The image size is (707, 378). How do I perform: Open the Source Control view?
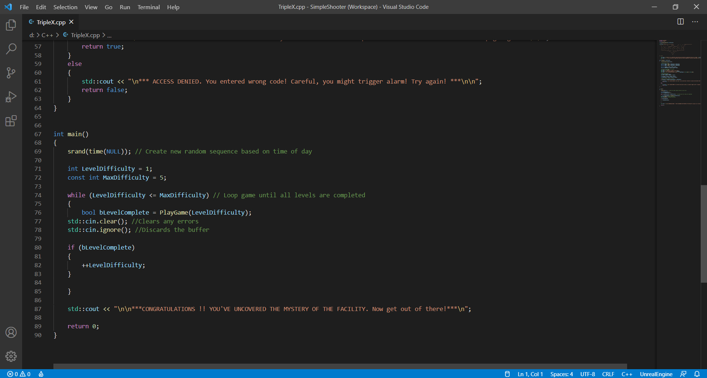coord(11,73)
